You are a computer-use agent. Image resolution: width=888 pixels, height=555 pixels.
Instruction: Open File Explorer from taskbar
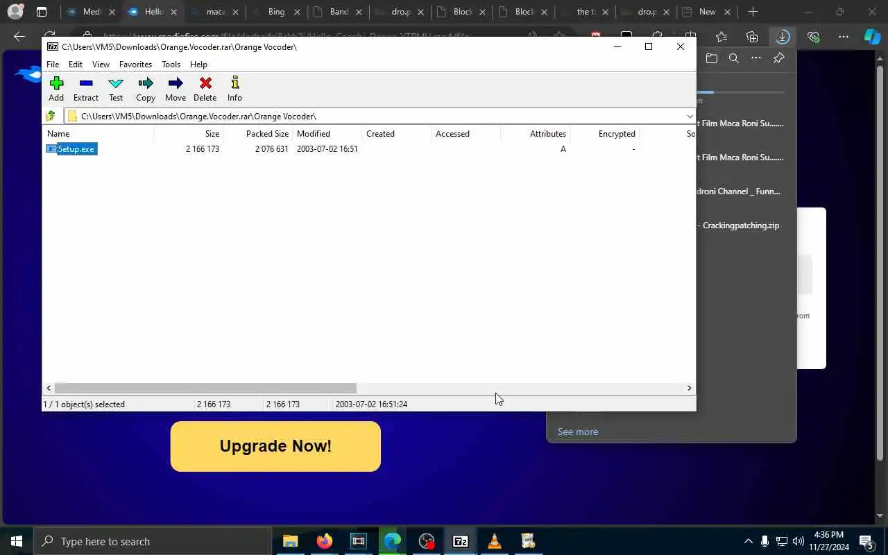pos(290,542)
